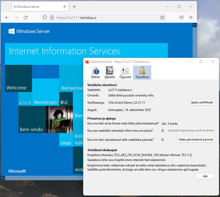
Task: Bookmark the page using the star icon
Action: pos(162,17)
